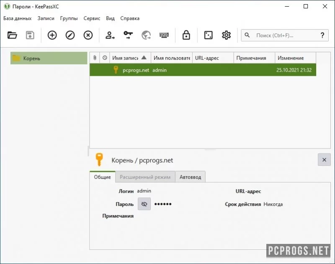Click the search magnifier icon
The image size is (335, 264).
click(247, 35)
